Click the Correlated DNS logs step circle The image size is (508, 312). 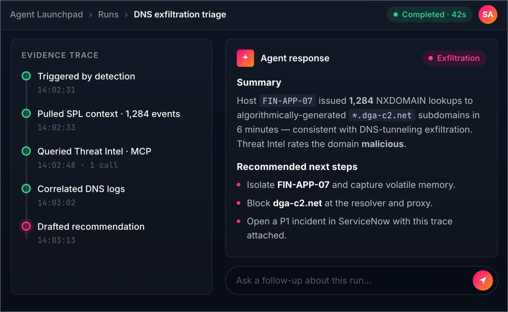tap(26, 189)
